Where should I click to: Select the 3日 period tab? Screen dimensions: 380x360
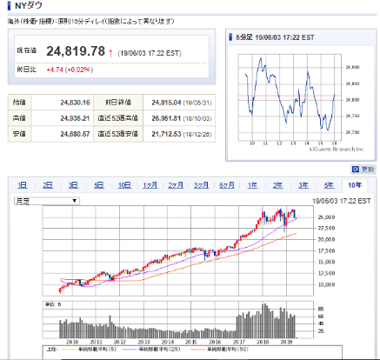click(x=73, y=185)
